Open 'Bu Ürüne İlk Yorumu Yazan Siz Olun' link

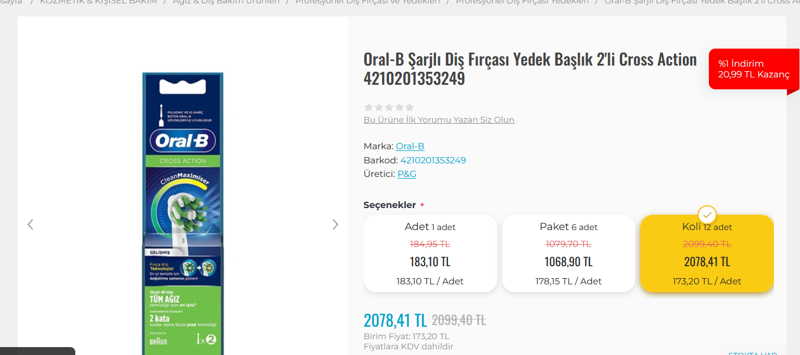pos(439,120)
